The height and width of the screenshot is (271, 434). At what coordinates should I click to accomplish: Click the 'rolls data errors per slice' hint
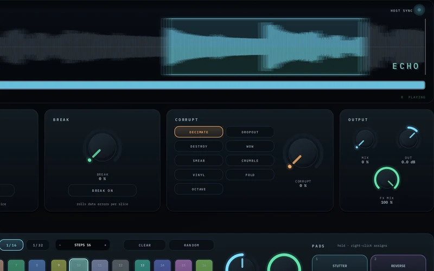point(102,204)
